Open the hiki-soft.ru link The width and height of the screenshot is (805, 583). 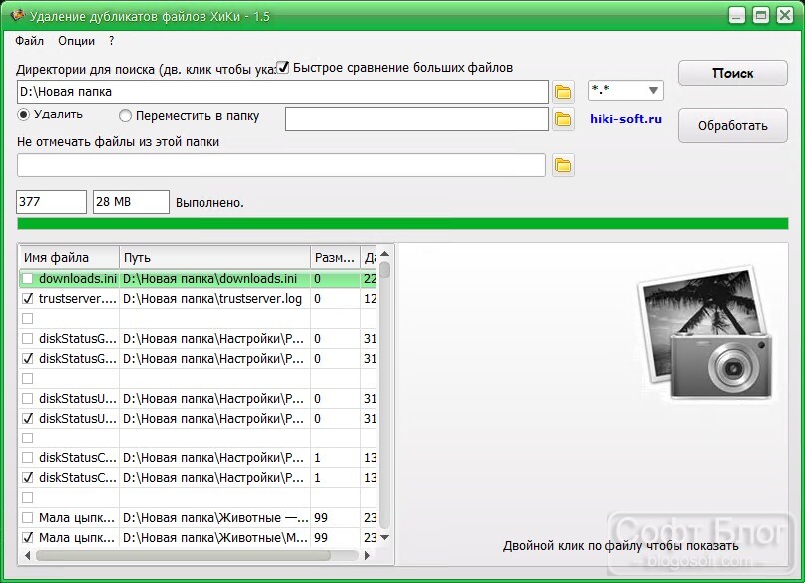(625, 119)
